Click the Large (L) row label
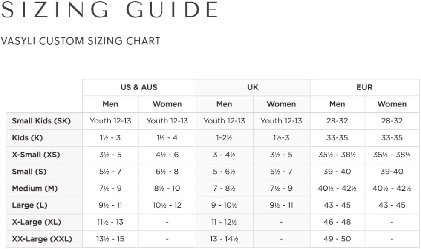This screenshot has height=249, width=421. coord(30,206)
